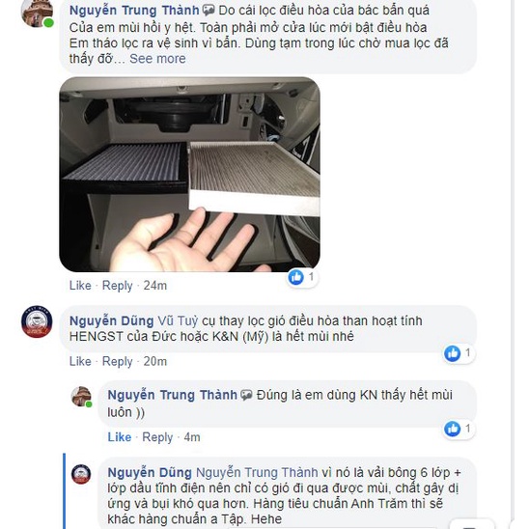Open Nguyễn Trung Thành's avatar on top comment
Screen dimensions: 529x529
tap(37, 14)
